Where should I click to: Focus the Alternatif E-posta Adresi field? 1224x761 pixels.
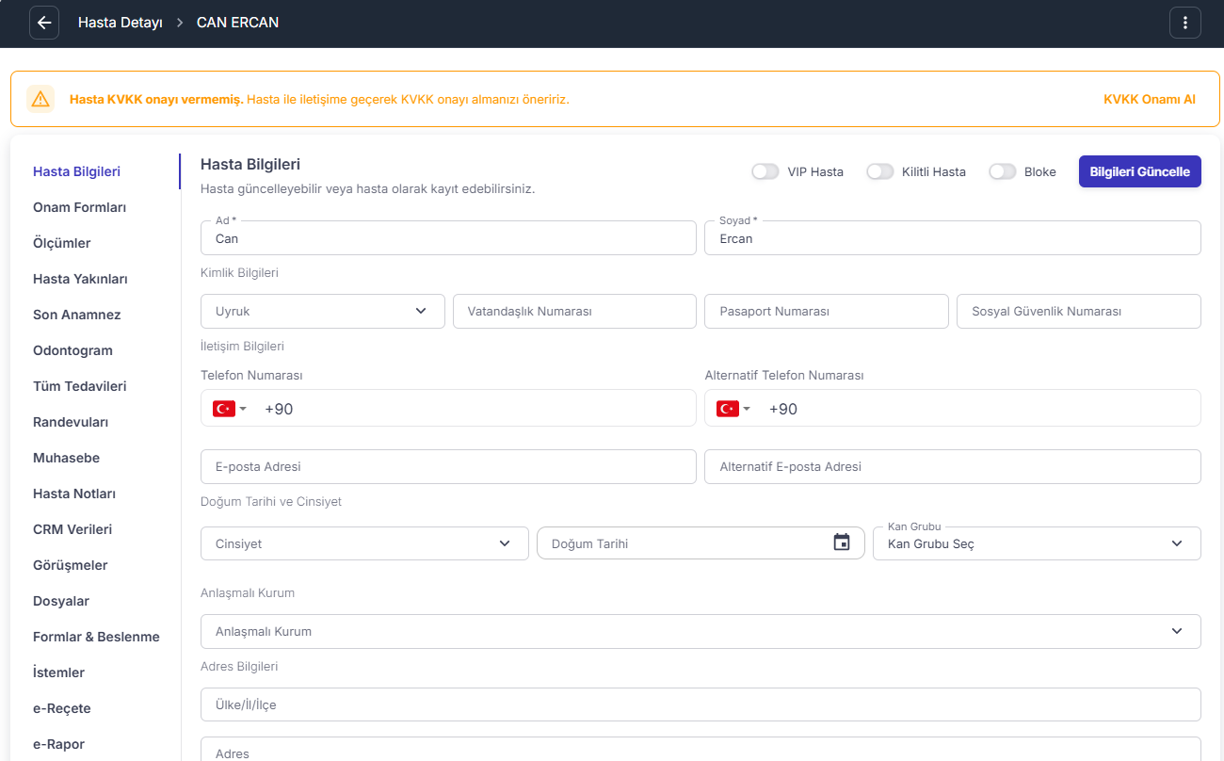(x=953, y=466)
